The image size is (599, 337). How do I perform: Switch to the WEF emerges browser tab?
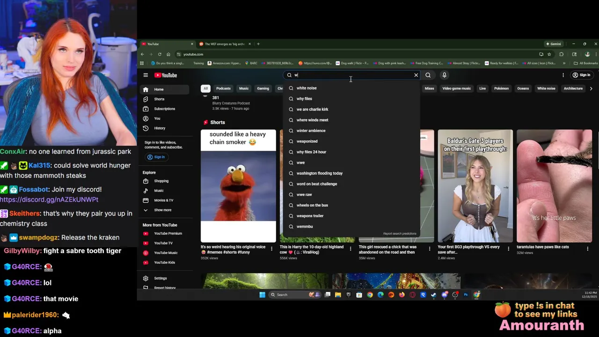coord(225,44)
